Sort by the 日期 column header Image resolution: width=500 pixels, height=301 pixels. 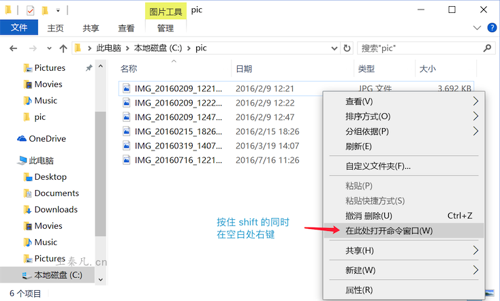[244, 69]
